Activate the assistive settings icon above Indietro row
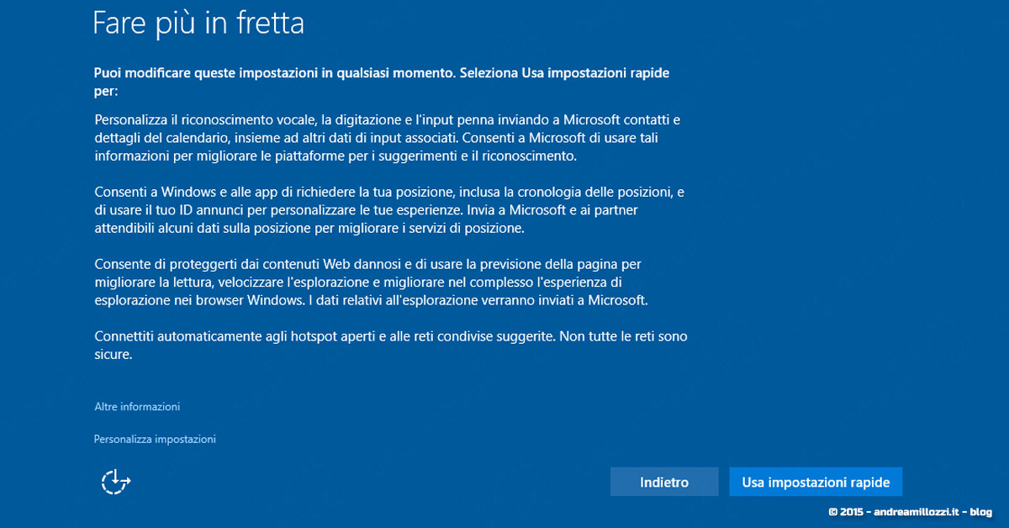The height and width of the screenshot is (528, 1009). [x=115, y=480]
